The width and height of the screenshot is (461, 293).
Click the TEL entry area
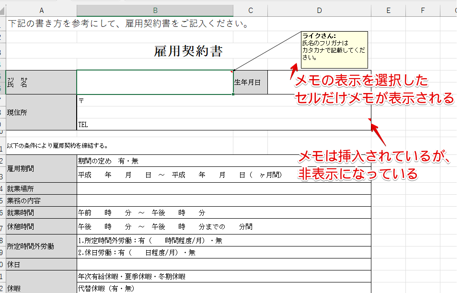(x=144, y=124)
